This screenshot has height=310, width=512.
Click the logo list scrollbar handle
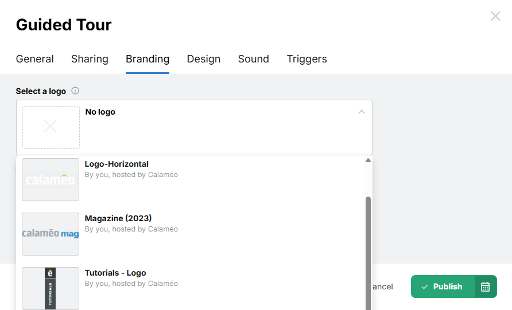pyautogui.click(x=368, y=253)
